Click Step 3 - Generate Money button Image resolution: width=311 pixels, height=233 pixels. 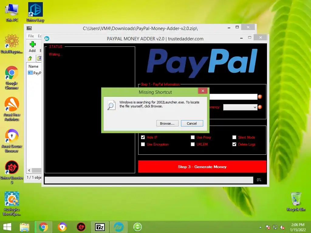(x=202, y=167)
